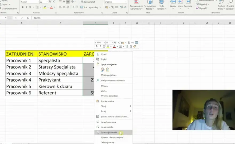Image resolution: width=235 pixels, height=144 pixels.
Task: Choose Kopiuj in context menu
Action: coord(113,59)
